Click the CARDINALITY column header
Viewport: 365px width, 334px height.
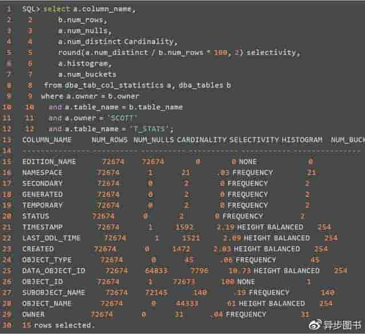click(x=204, y=140)
